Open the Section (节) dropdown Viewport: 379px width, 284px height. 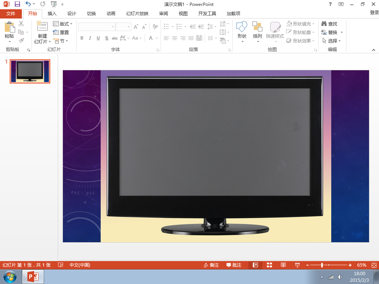point(61,41)
